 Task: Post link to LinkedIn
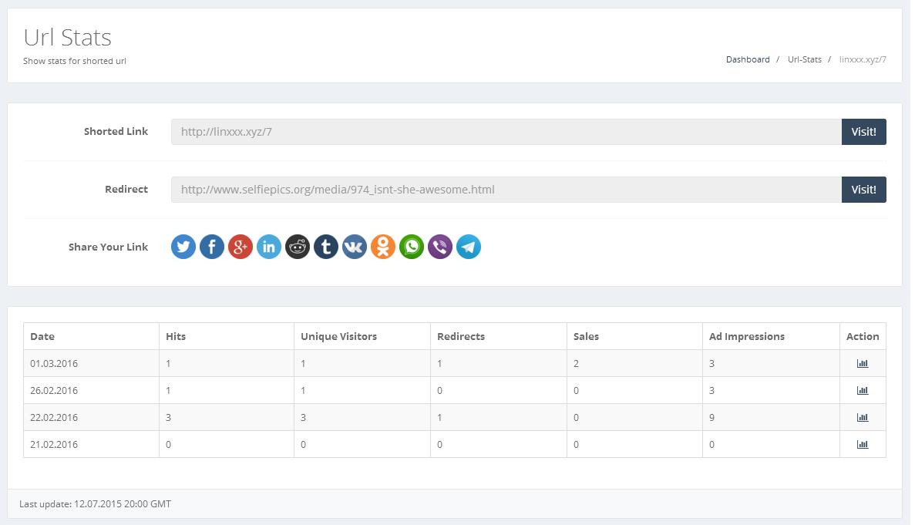(269, 247)
